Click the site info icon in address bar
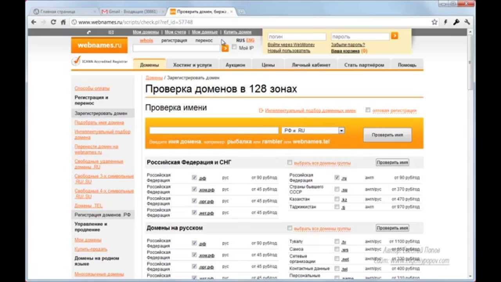 tap(74, 22)
